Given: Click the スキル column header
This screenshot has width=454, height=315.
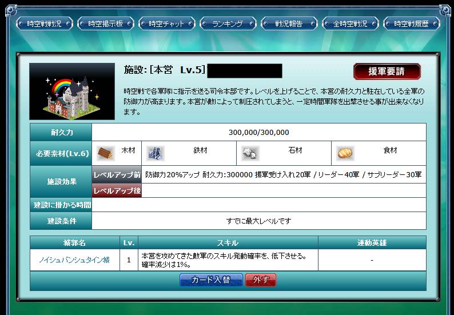Looking at the screenshot, I should (x=228, y=242).
